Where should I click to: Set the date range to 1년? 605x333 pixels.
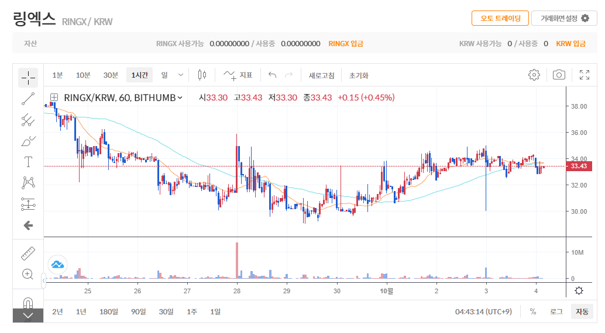[x=81, y=311]
